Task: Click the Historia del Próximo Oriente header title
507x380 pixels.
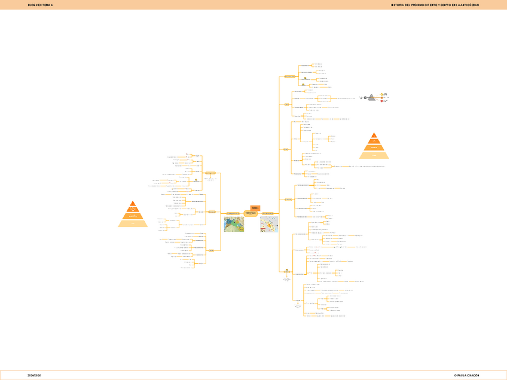Action: (435, 5)
